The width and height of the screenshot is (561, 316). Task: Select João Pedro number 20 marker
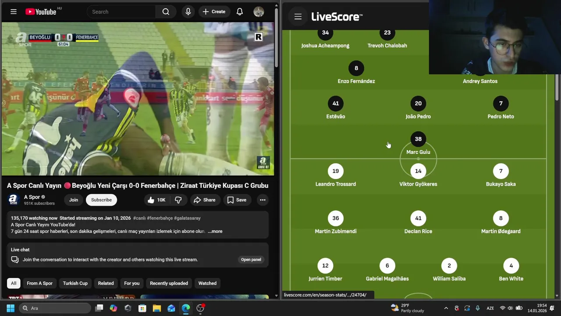tap(418, 103)
